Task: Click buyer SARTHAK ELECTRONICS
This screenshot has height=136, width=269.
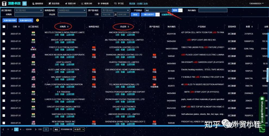Action: pos(63,114)
